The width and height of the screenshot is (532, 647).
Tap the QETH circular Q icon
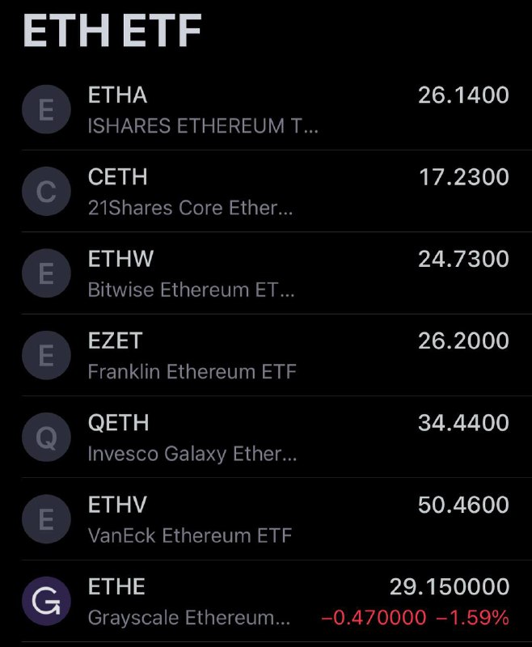click(x=46, y=437)
